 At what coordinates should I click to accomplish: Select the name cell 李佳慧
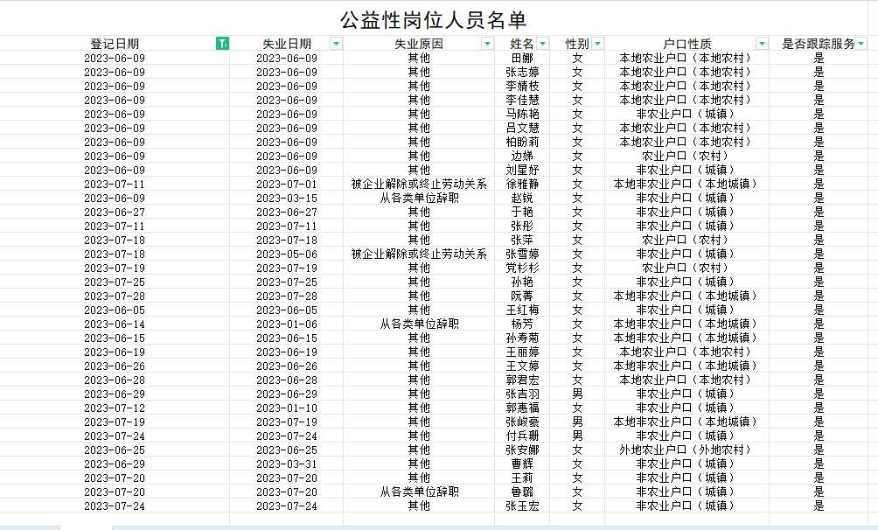click(522, 101)
